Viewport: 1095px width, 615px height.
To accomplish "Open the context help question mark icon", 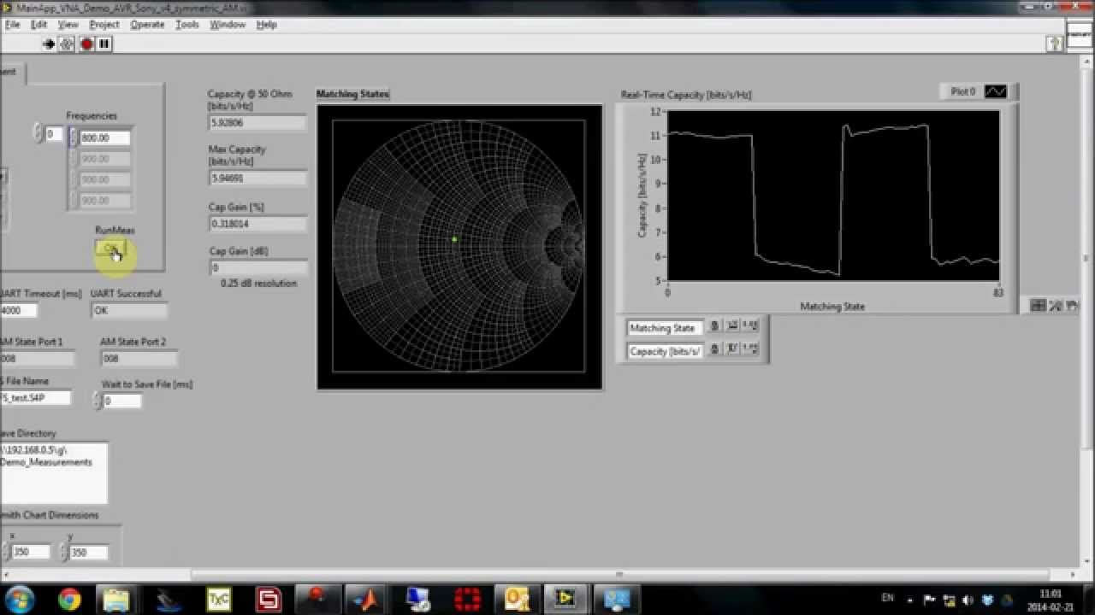I will point(1056,44).
